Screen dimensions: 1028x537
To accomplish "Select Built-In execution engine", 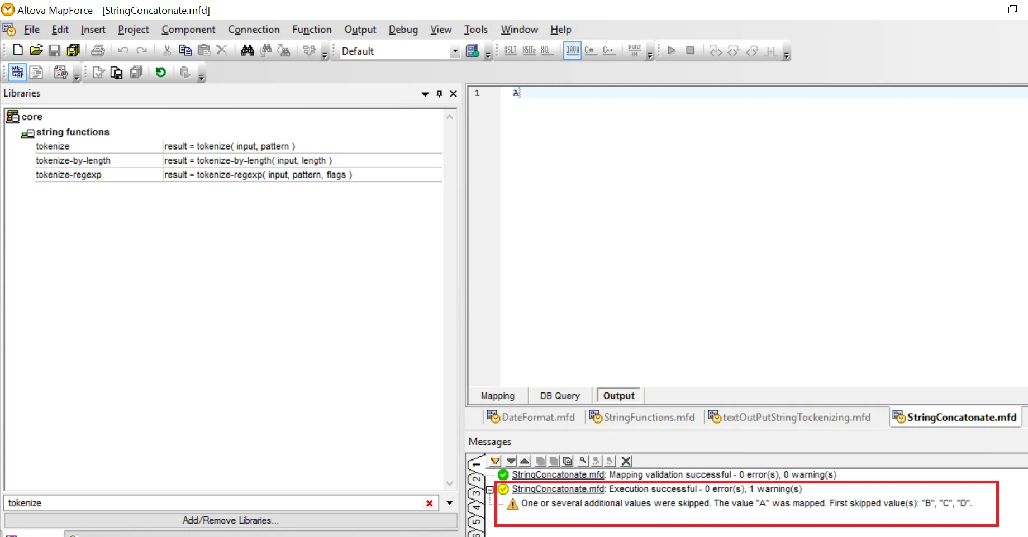I will point(634,50).
